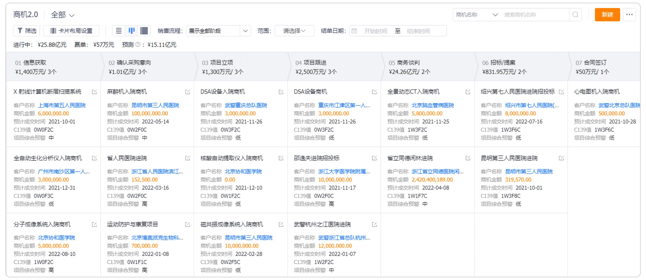Image resolution: width=646 pixels, height=280 pixels.
Task: Open X射线计算机断层扫描系统 card edit icon
Action: click(94, 92)
